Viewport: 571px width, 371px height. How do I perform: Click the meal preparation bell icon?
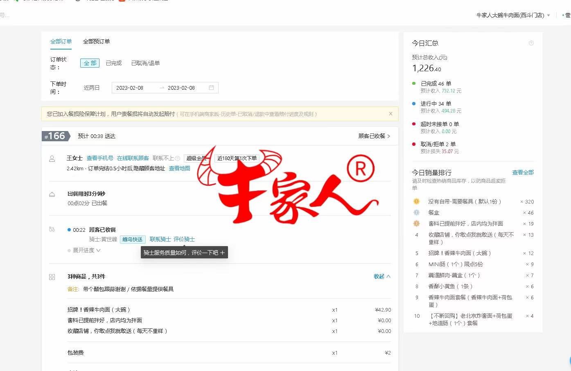52,194
